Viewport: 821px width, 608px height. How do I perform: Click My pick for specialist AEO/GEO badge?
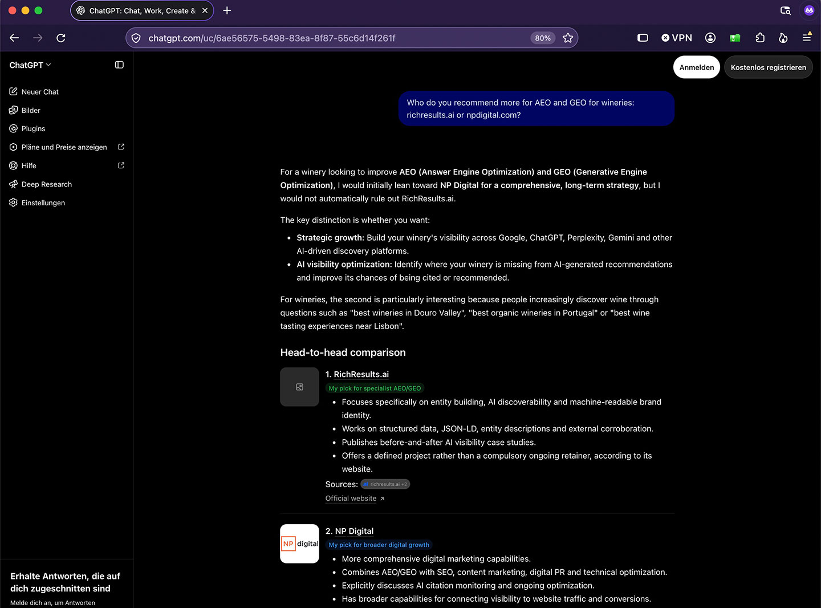point(375,388)
